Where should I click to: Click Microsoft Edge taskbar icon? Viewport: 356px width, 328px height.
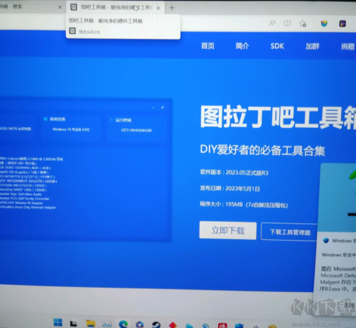pos(123,324)
